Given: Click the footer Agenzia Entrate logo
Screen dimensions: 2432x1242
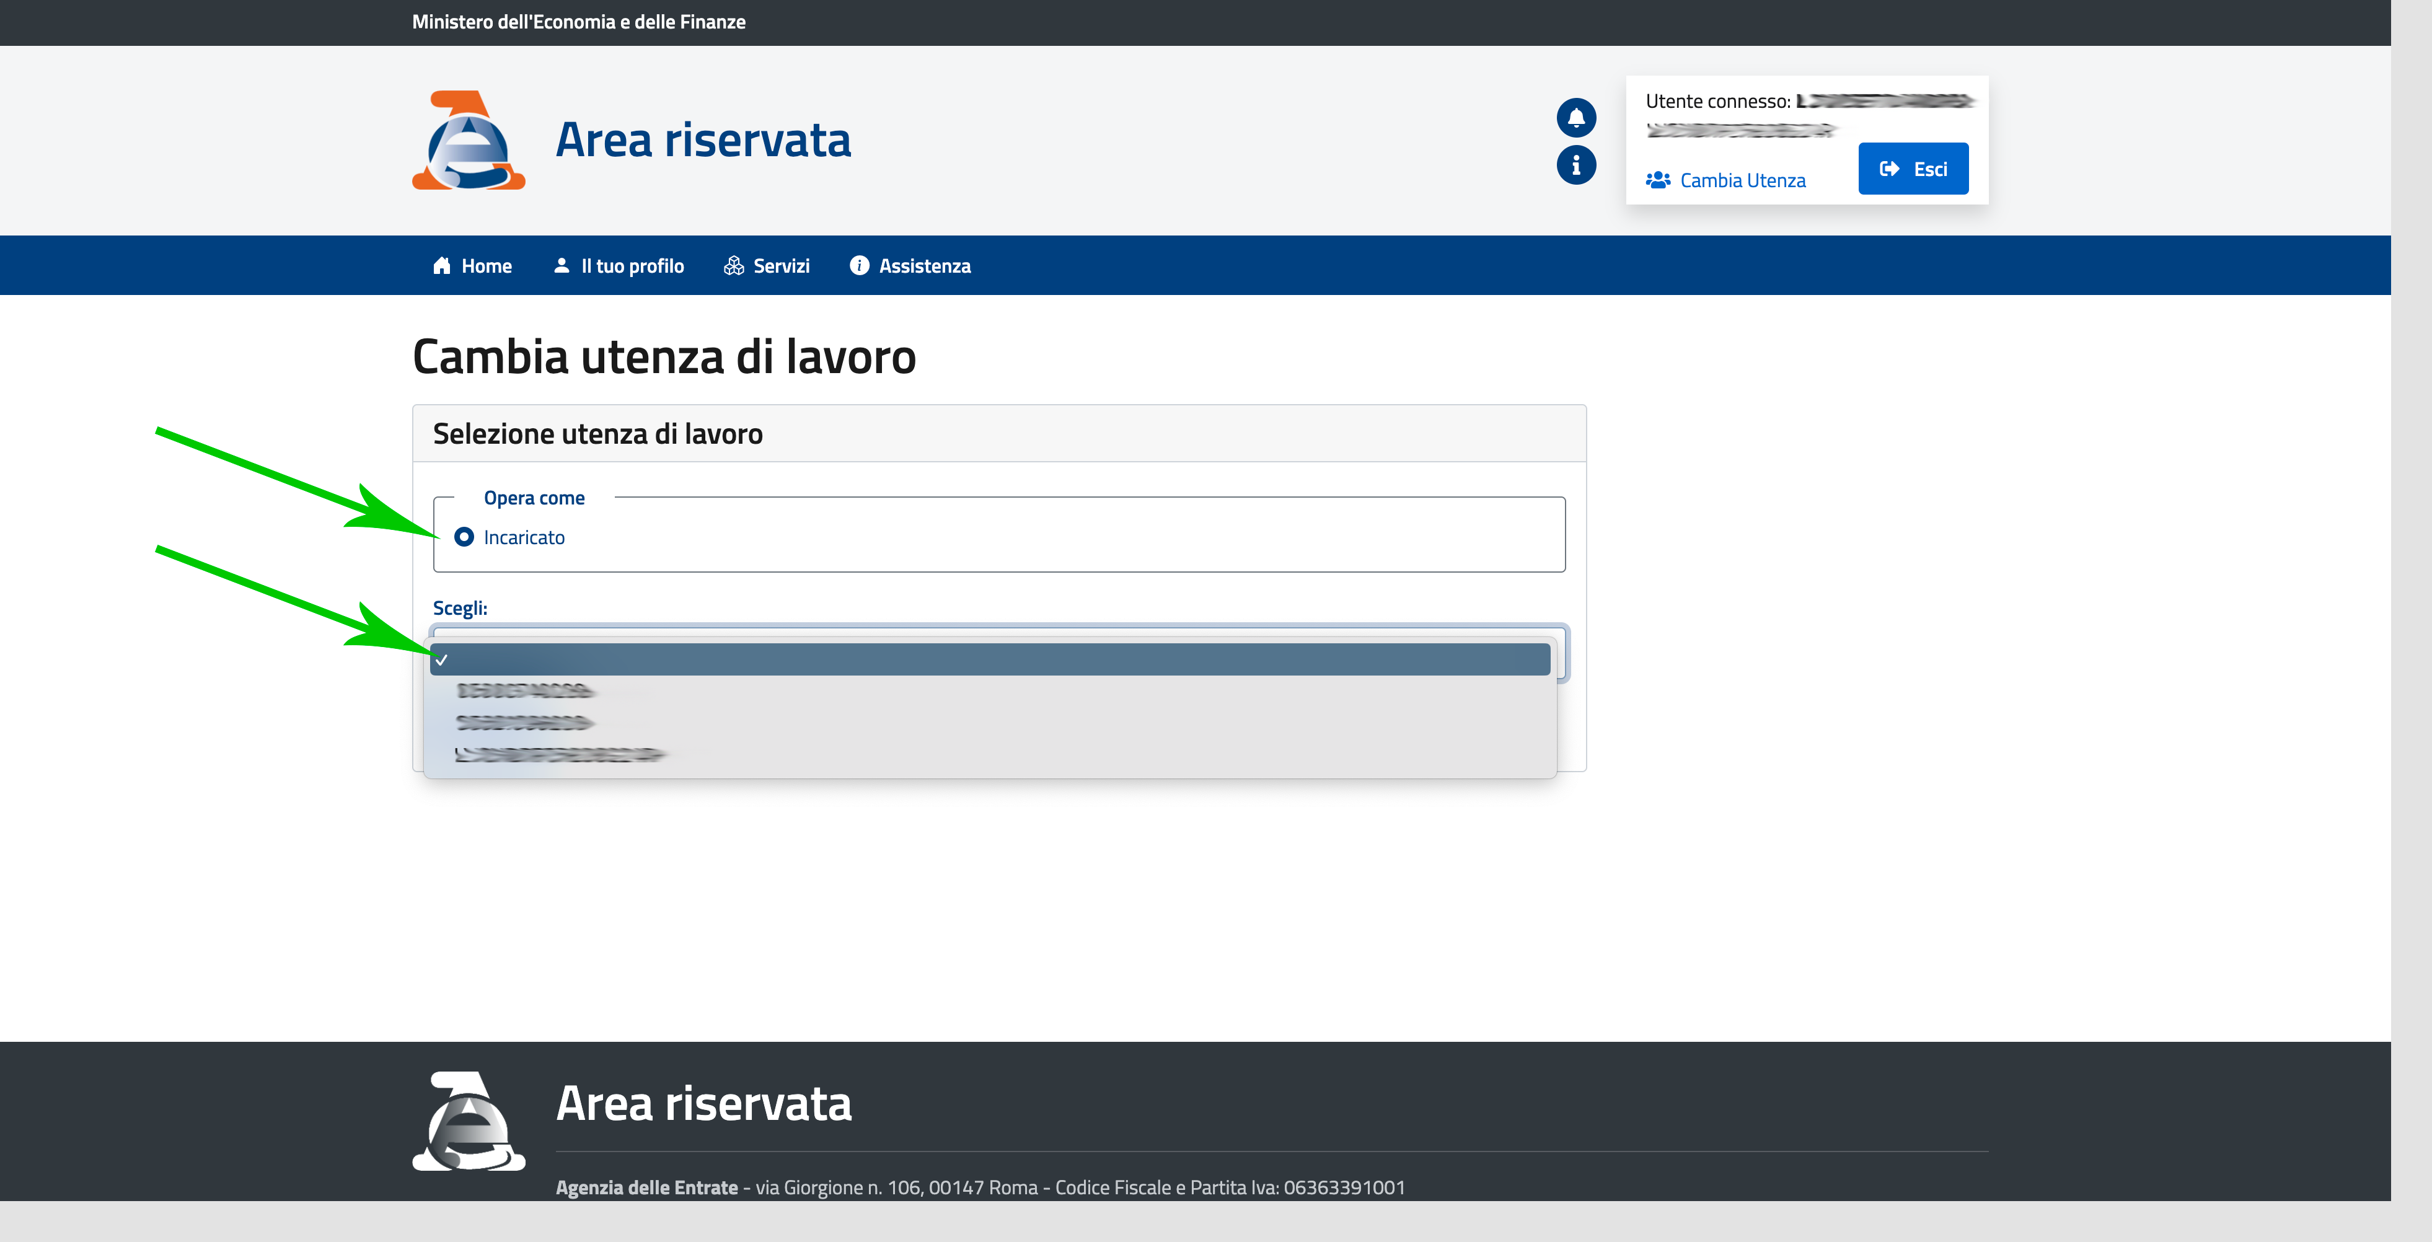Looking at the screenshot, I should [469, 1121].
